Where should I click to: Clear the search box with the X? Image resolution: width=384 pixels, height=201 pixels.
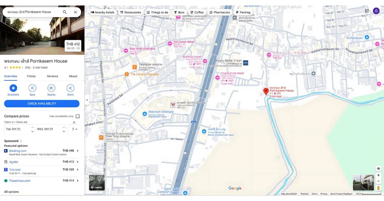tap(75, 12)
